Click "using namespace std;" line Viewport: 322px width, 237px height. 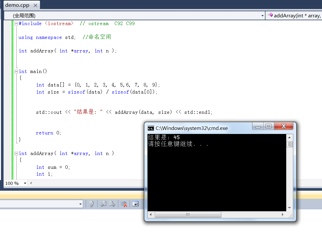47,37
